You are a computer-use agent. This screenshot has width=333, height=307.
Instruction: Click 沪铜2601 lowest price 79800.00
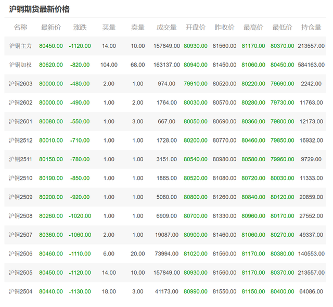pos(282,121)
